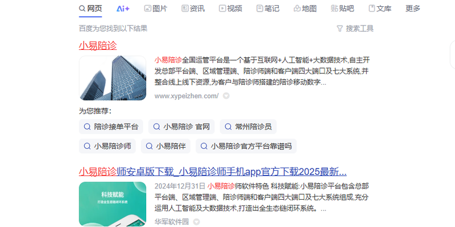Click search icon in 常州陪诊员 chip
This screenshot has height=227, width=455.
[x=229, y=127]
